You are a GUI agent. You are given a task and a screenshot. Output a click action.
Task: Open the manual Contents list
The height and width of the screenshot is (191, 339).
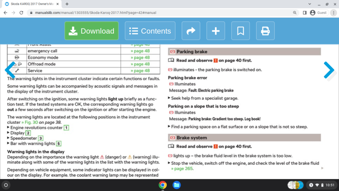[150, 31]
